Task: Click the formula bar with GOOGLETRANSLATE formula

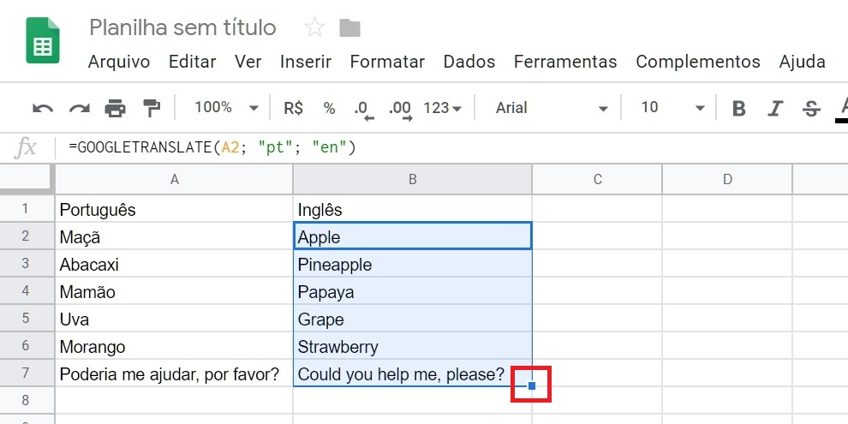Action: click(x=428, y=147)
